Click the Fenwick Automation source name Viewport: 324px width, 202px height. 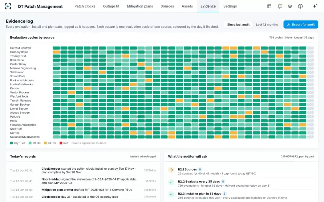click(x=23, y=125)
